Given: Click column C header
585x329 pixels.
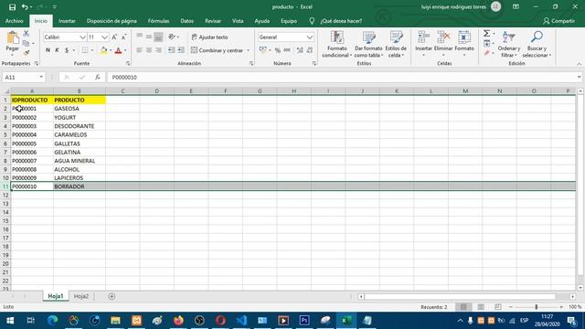Looking at the screenshot, I should coord(122,90).
